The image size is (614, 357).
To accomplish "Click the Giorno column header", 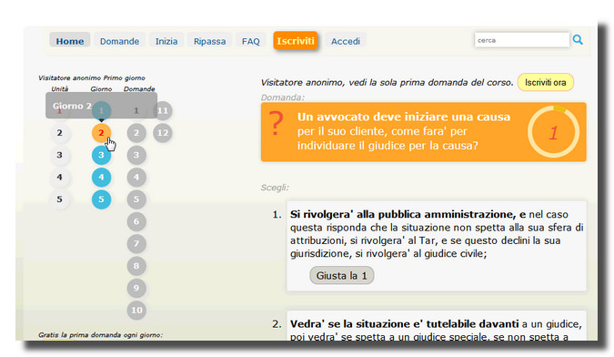I will (101, 89).
